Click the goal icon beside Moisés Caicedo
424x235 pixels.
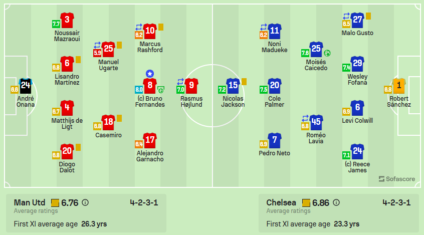tap(327, 53)
